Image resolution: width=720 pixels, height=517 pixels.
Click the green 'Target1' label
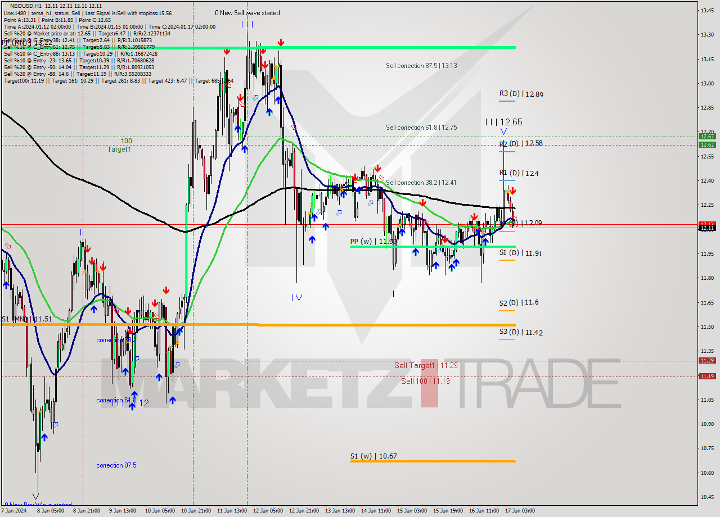(x=119, y=149)
